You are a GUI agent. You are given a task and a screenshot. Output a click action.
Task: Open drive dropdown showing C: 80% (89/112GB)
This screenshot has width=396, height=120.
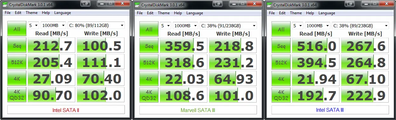click(96, 25)
